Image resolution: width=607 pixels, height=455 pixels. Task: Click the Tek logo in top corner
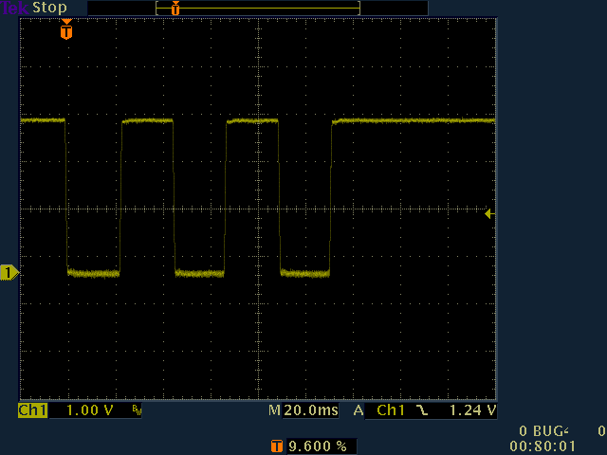[x=14, y=8]
